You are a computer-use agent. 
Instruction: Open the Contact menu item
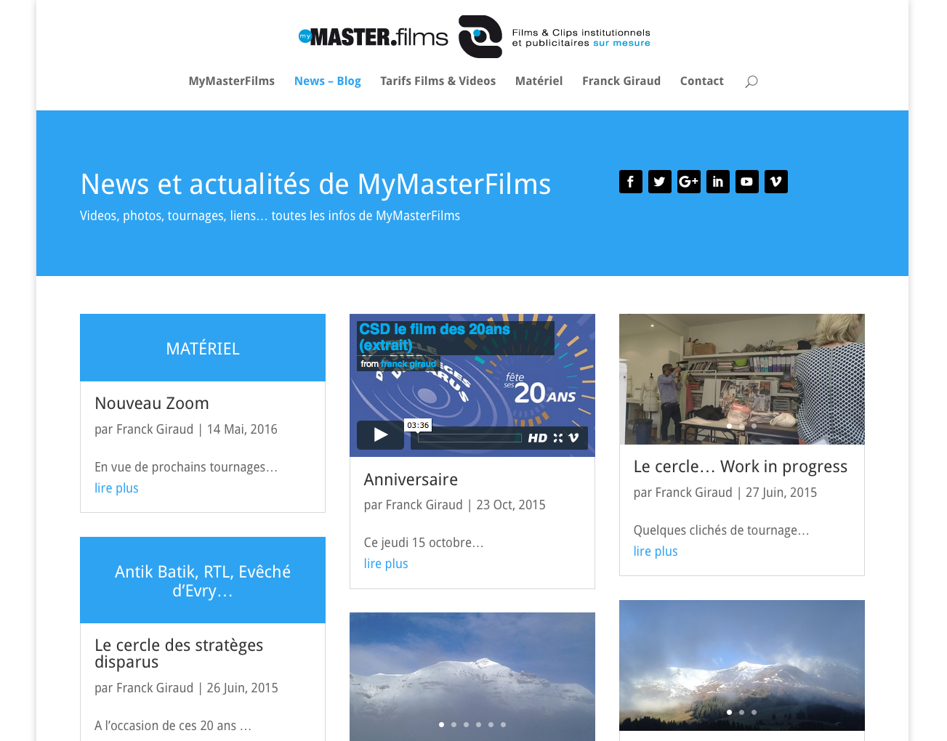(701, 81)
